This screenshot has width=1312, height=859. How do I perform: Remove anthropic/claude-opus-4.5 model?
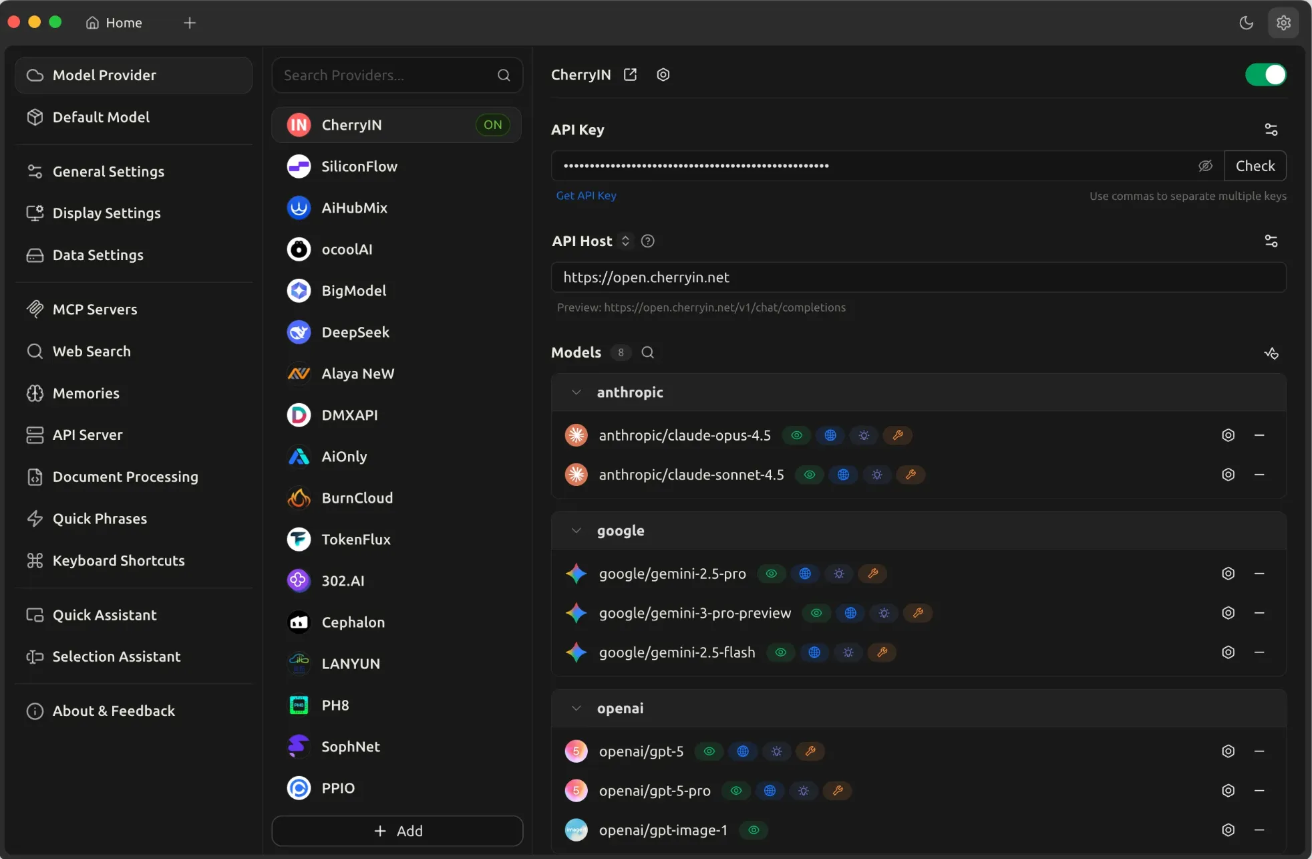[1259, 435]
